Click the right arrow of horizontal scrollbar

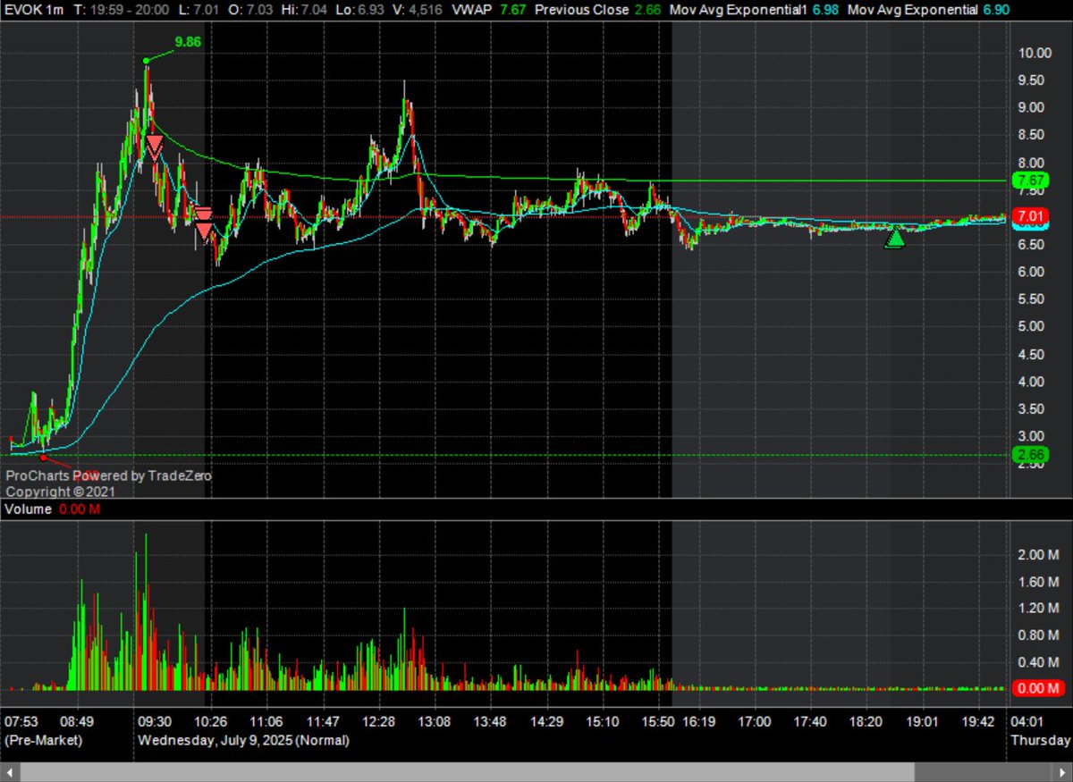1064,773
